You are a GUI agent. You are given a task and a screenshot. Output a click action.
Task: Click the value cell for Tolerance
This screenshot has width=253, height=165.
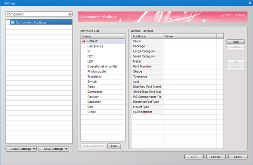coord(190,77)
